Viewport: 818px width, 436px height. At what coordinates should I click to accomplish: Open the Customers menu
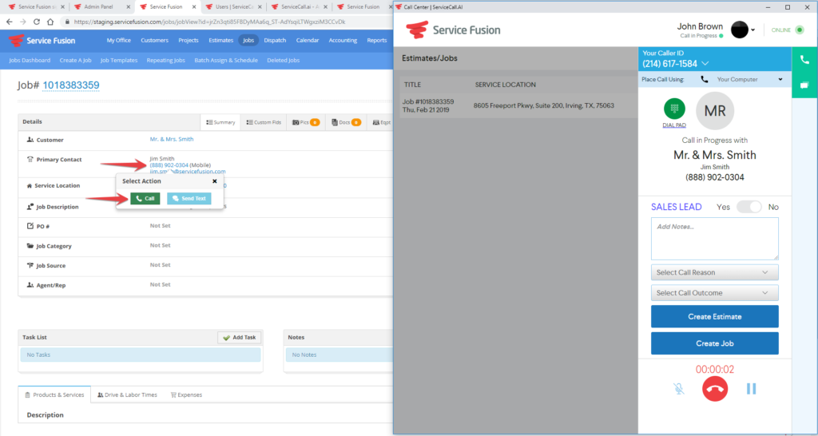(x=154, y=40)
